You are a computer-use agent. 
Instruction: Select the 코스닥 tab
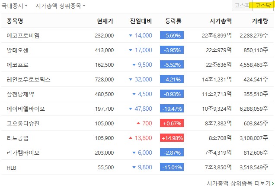tap(263, 6)
